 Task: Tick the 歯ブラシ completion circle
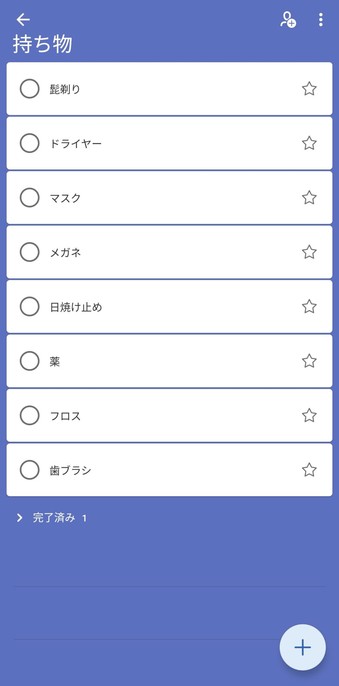click(x=30, y=470)
